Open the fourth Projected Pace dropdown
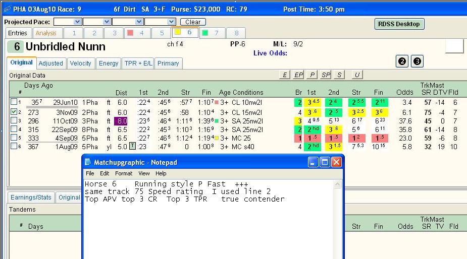The height and width of the screenshot is (259, 467). click(x=171, y=22)
